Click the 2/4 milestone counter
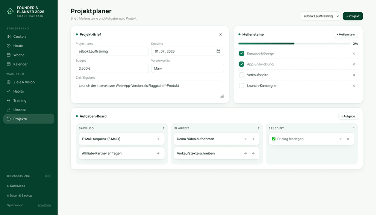The height and width of the screenshot is (215, 376). [x=355, y=44]
